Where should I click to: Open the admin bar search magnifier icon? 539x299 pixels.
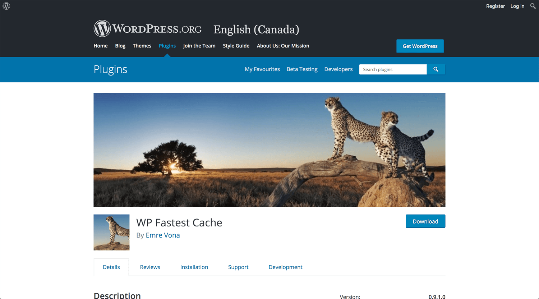[533, 6]
